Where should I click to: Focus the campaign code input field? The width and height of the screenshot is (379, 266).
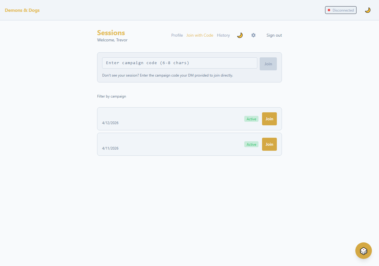(x=180, y=63)
